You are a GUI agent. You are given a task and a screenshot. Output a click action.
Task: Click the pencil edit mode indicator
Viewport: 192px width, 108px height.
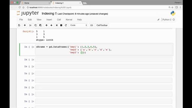click(x=158, y=19)
